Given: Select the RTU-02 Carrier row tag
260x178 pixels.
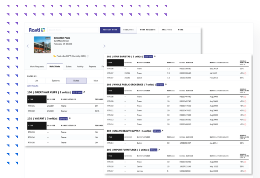Looking at the screenshot, I should [x=31, y=111].
